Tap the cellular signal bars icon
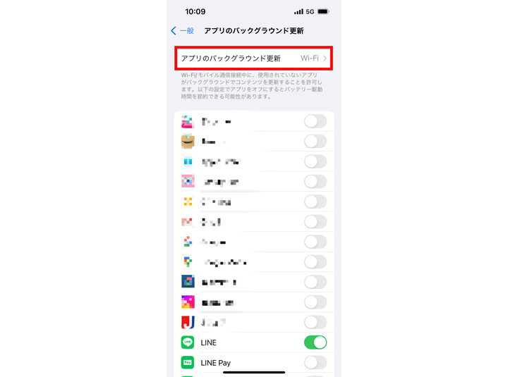Screen dimensions: 508x377 [298, 12]
